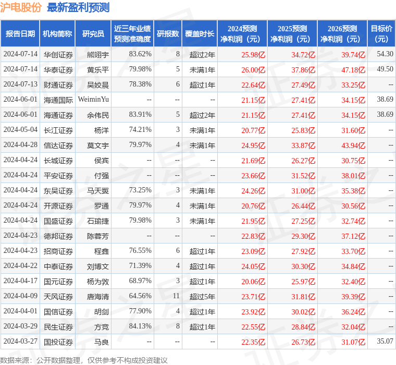
Task: Click the 2025预测净利润 column header
Action: (x=292, y=33)
